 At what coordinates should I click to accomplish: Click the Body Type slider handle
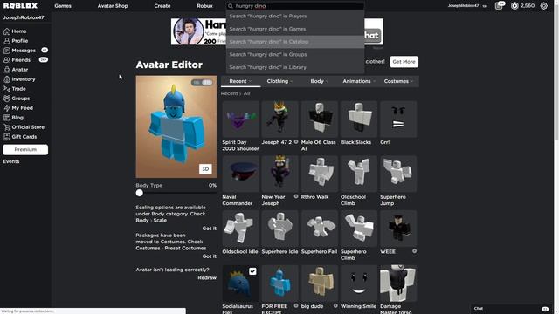140,193
